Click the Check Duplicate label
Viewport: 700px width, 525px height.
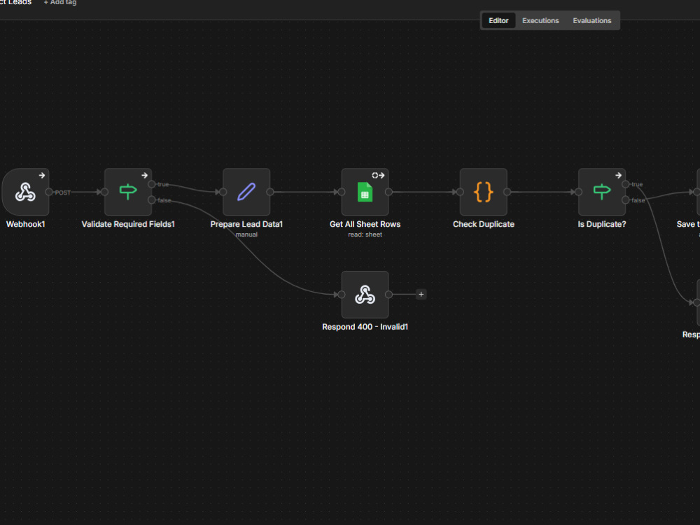tap(484, 224)
